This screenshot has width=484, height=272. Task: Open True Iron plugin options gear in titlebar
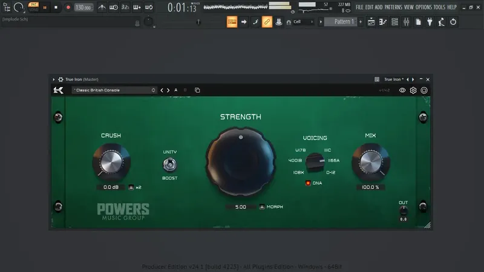61,79
